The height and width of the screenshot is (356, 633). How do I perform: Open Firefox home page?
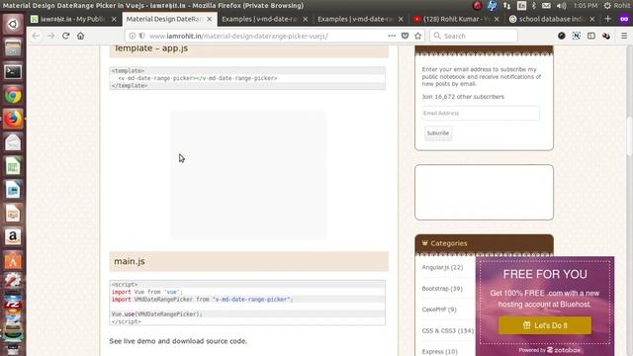pyautogui.click(x=81, y=36)
